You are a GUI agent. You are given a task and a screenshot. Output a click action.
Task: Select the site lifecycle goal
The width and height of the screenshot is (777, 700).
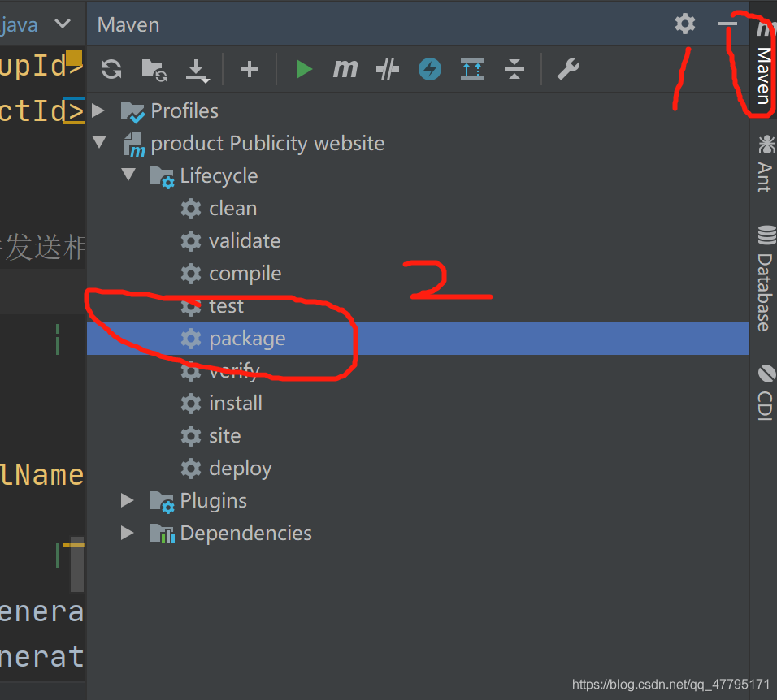tap(225, 436)
